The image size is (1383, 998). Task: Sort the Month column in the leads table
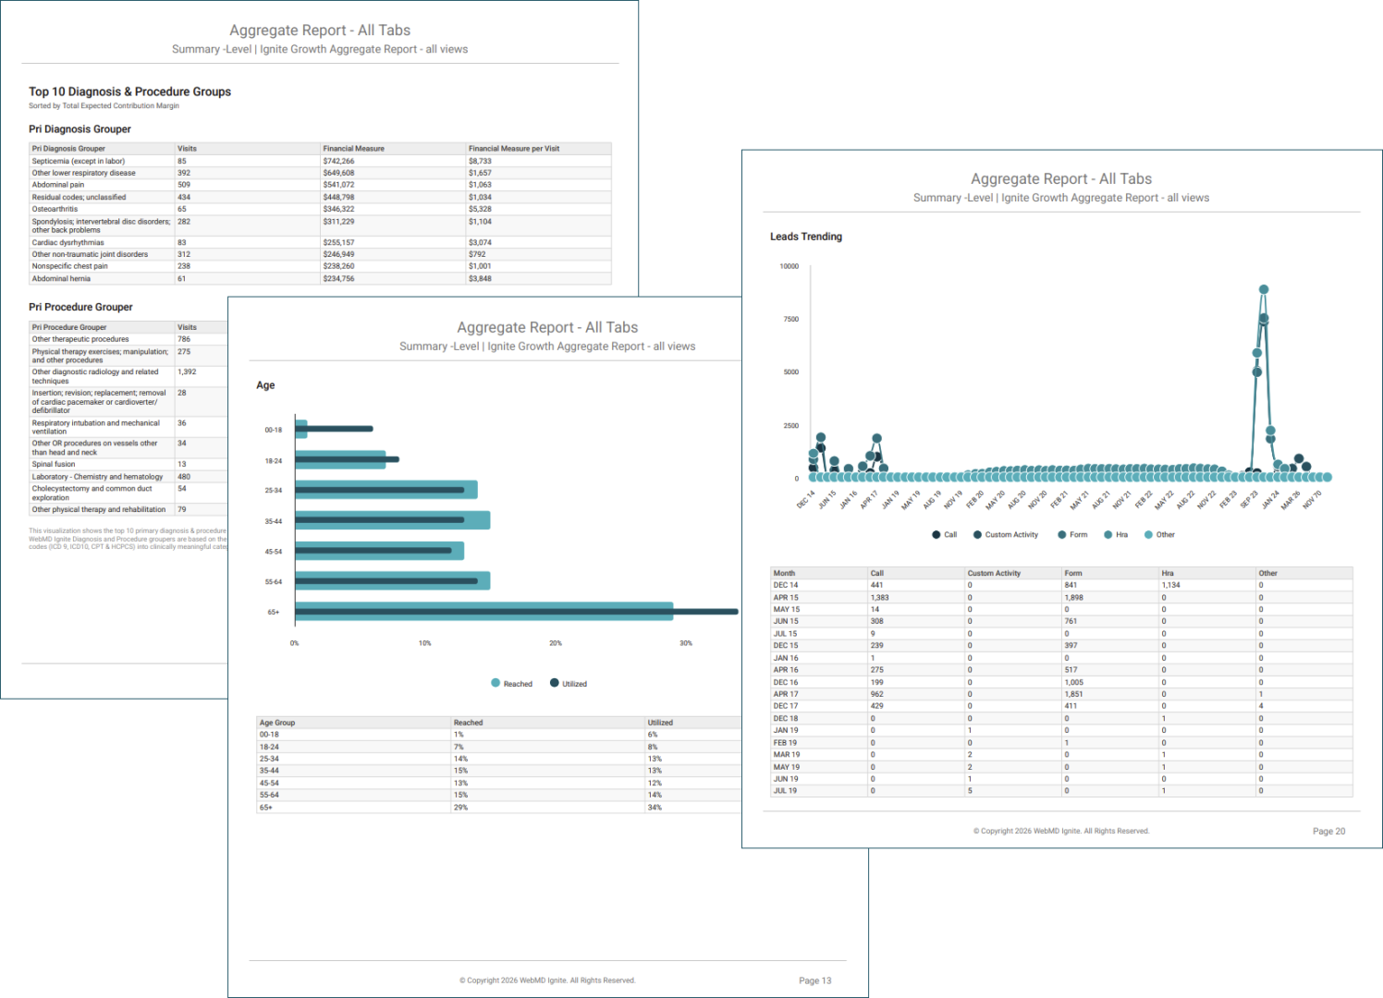tap(784, 572)
